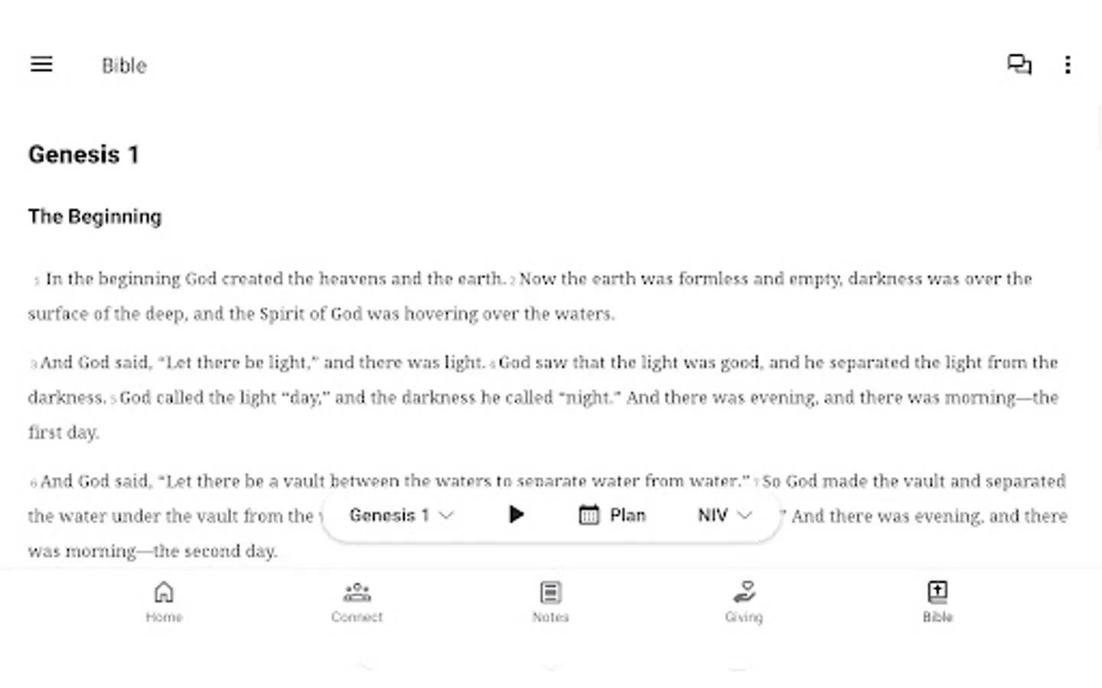Open the hamburger navigation menu
The image size is (1102, 688).
point(41,65)
